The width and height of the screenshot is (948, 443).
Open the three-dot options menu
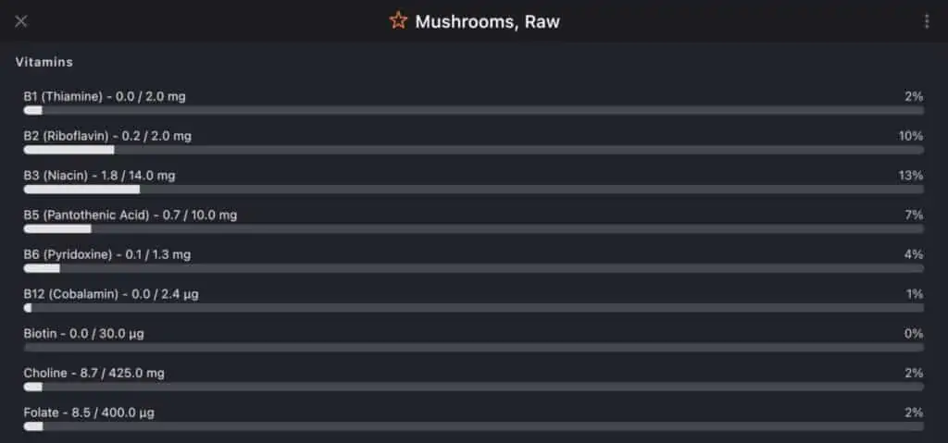927,21
